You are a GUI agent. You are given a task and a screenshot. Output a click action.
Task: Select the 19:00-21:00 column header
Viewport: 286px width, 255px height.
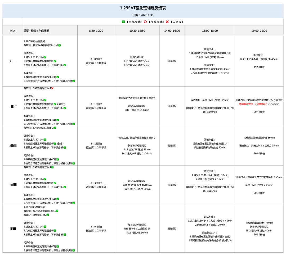pyautogui.click(x=259, y=31)
